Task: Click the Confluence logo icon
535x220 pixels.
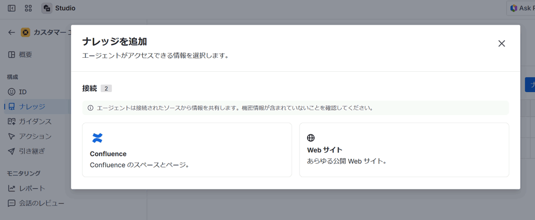Action: (x=97, y=138)
